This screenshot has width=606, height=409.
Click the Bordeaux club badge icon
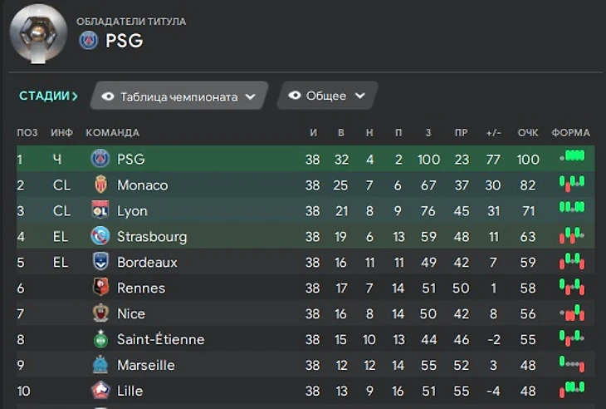coord(100,262)
